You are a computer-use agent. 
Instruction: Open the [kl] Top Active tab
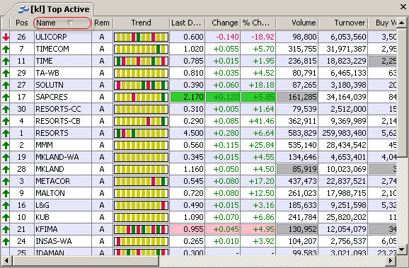pyautogui.click(x=54, y=9)
